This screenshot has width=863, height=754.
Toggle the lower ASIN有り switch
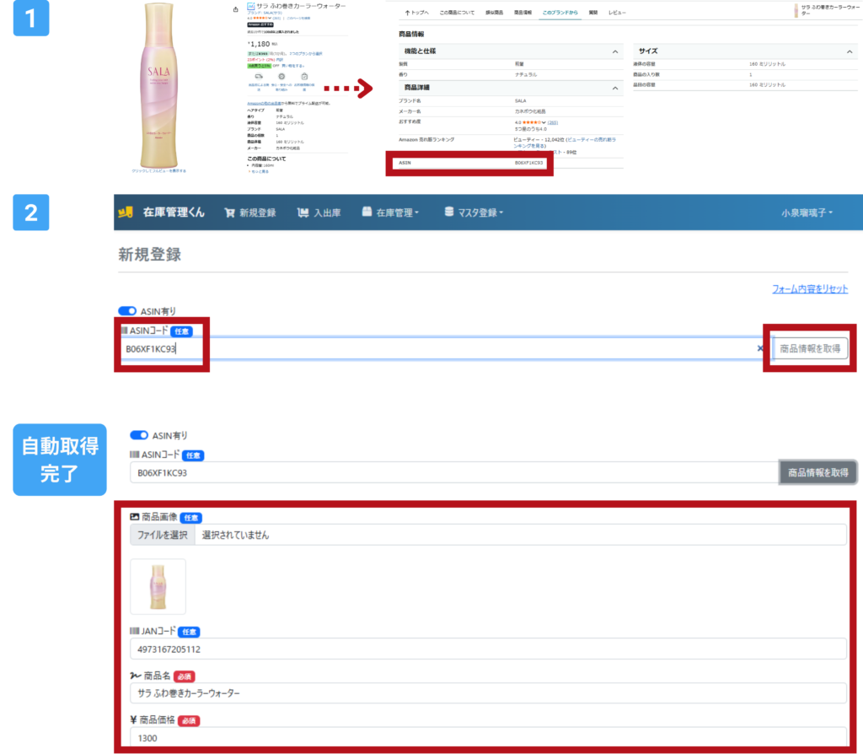[139, 436]
